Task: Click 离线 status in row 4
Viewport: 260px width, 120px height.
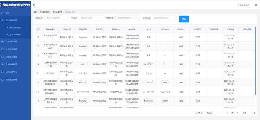Action: (181, 64)
